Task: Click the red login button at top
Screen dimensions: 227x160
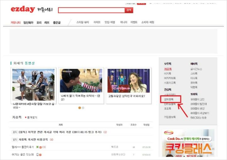Action: [142, 3]
